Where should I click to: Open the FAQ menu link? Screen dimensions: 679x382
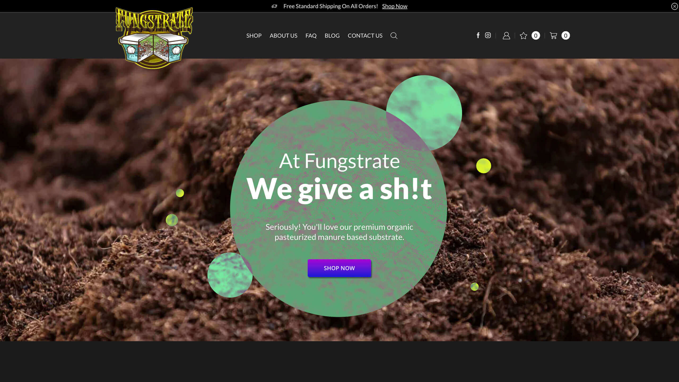311,35
